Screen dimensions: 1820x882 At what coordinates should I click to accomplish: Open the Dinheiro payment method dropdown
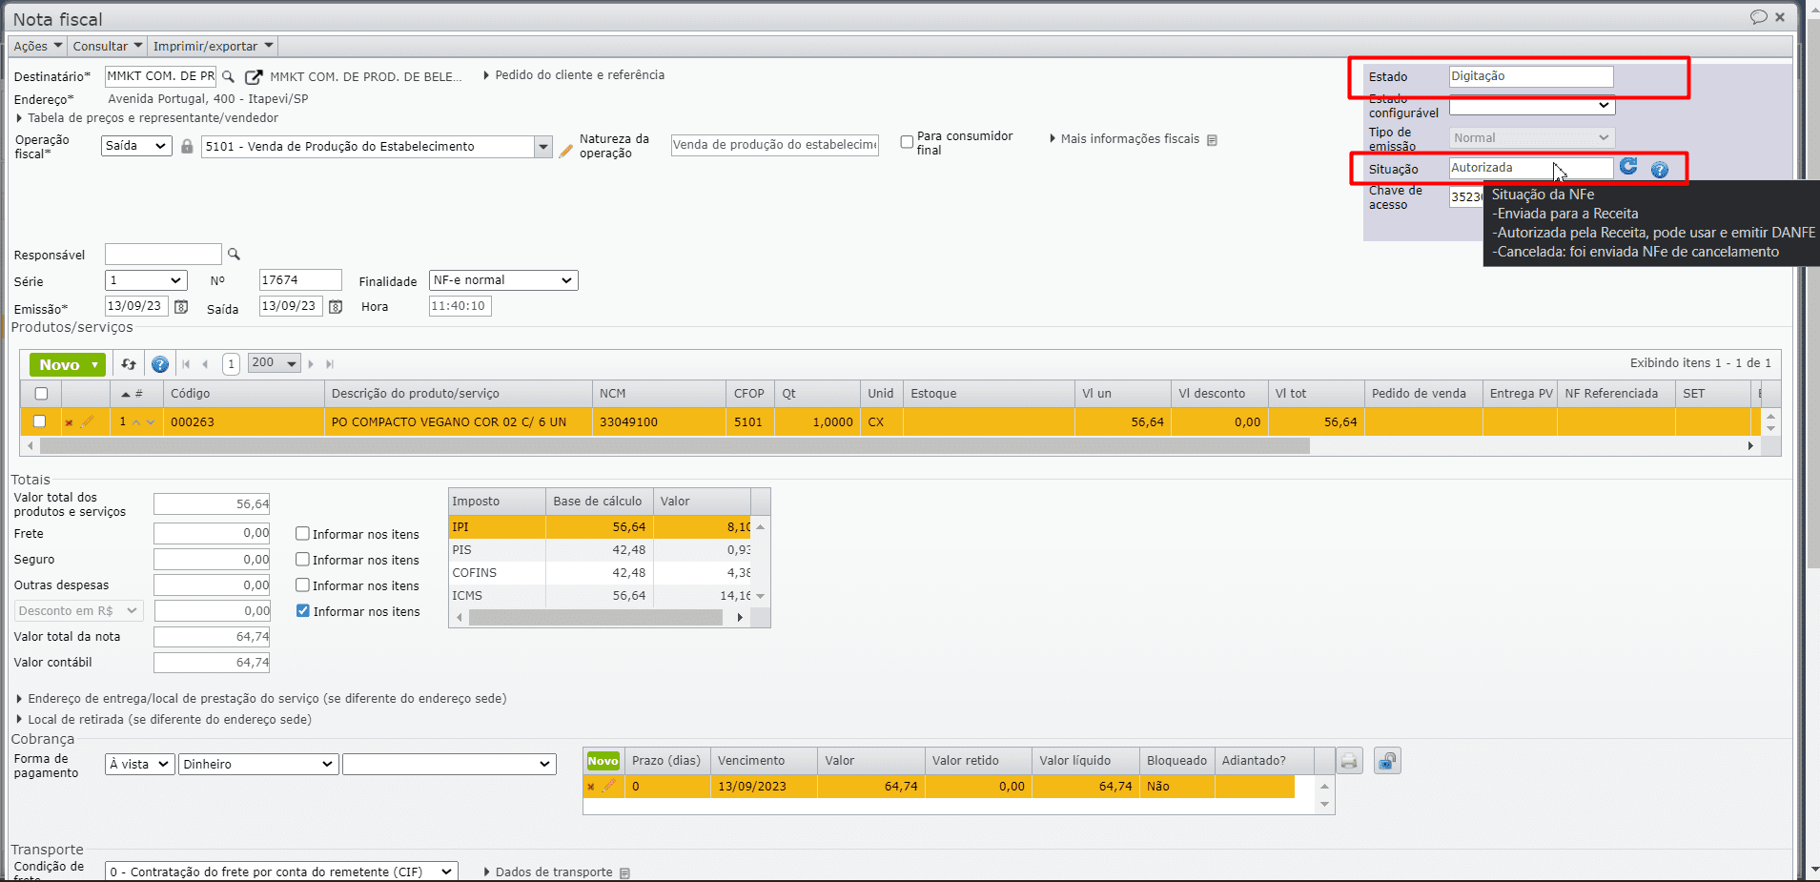click(x=258, y=764)
